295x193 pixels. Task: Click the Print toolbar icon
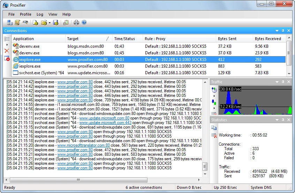(x=76, y=23)
